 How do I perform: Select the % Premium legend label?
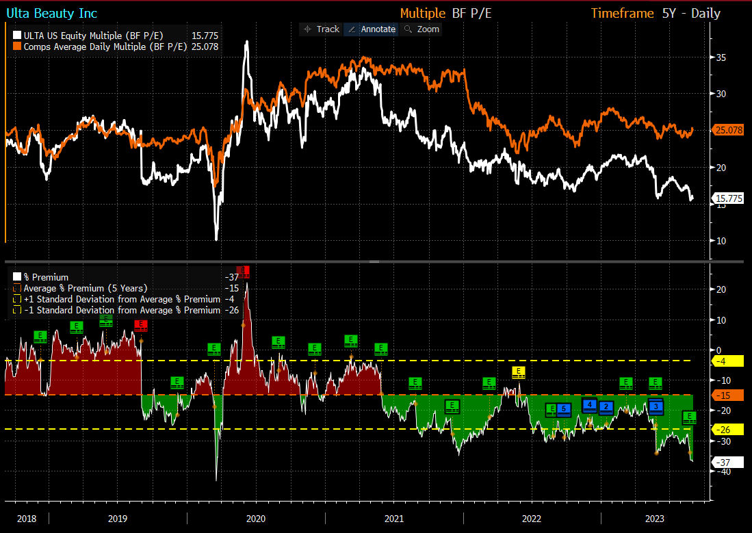click(x=46, y=277)
